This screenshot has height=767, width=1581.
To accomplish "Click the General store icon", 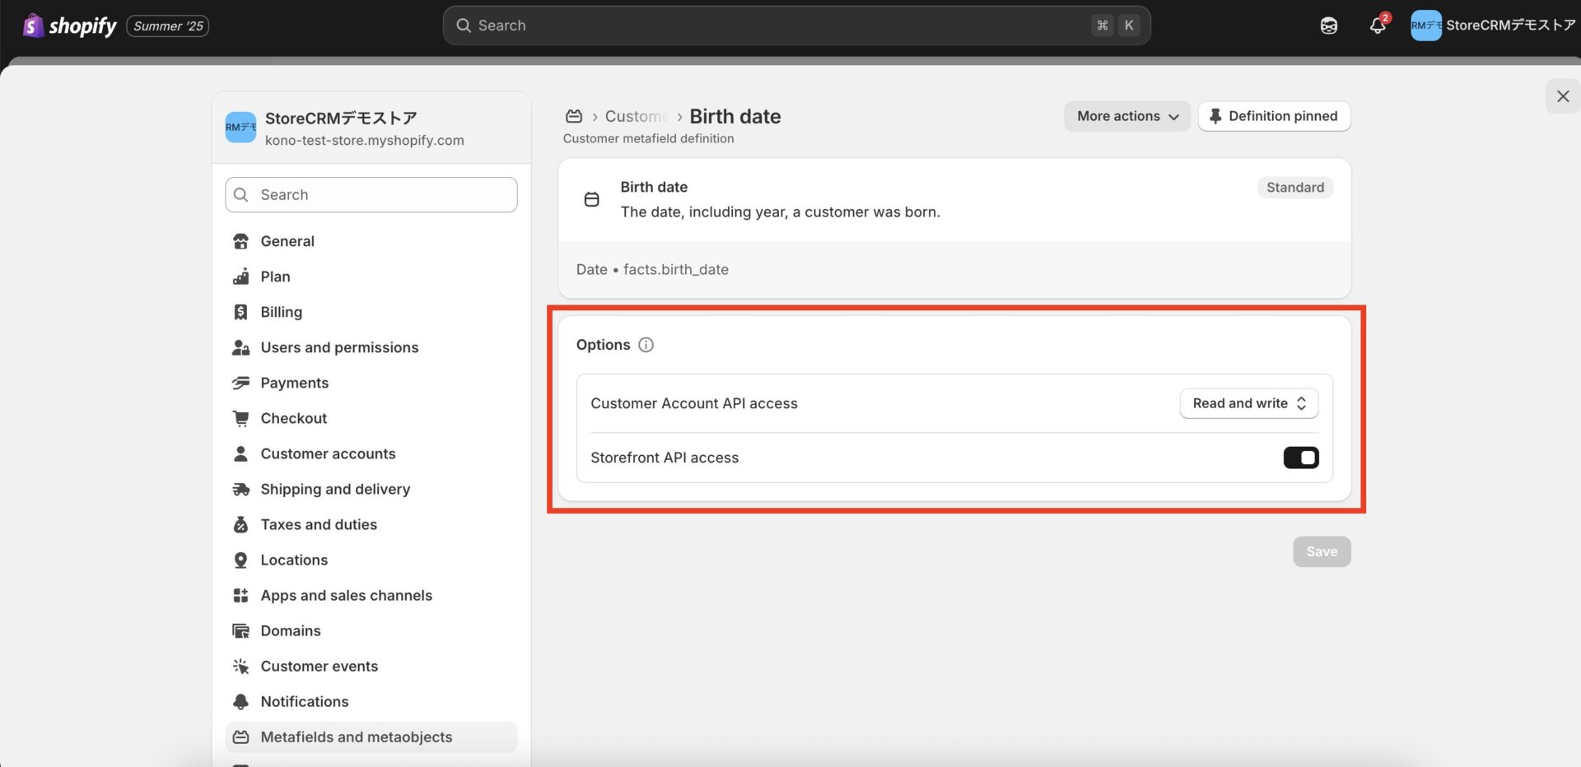I will [x=240, y=241].
